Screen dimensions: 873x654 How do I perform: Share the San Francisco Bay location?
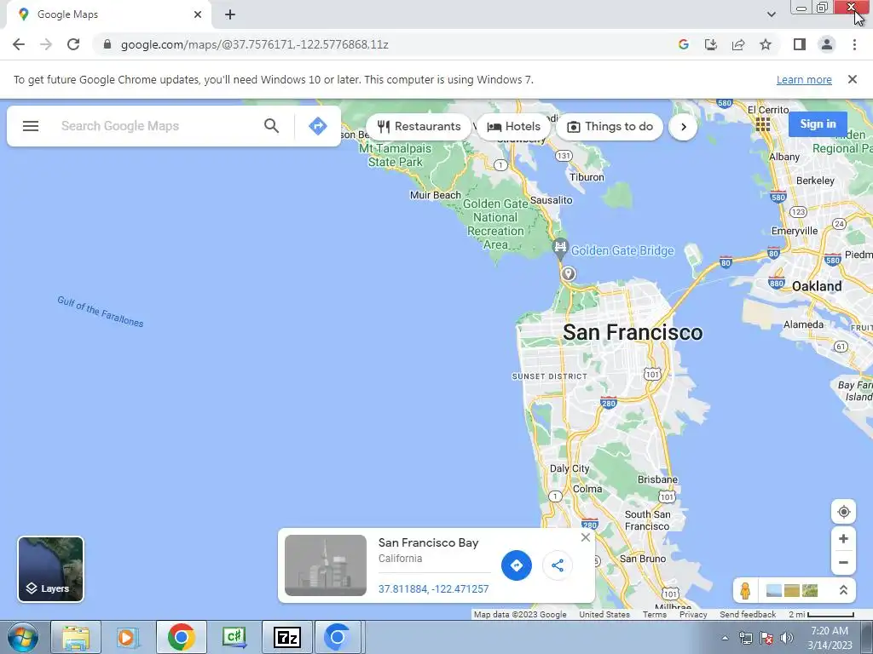click(558, 565)
